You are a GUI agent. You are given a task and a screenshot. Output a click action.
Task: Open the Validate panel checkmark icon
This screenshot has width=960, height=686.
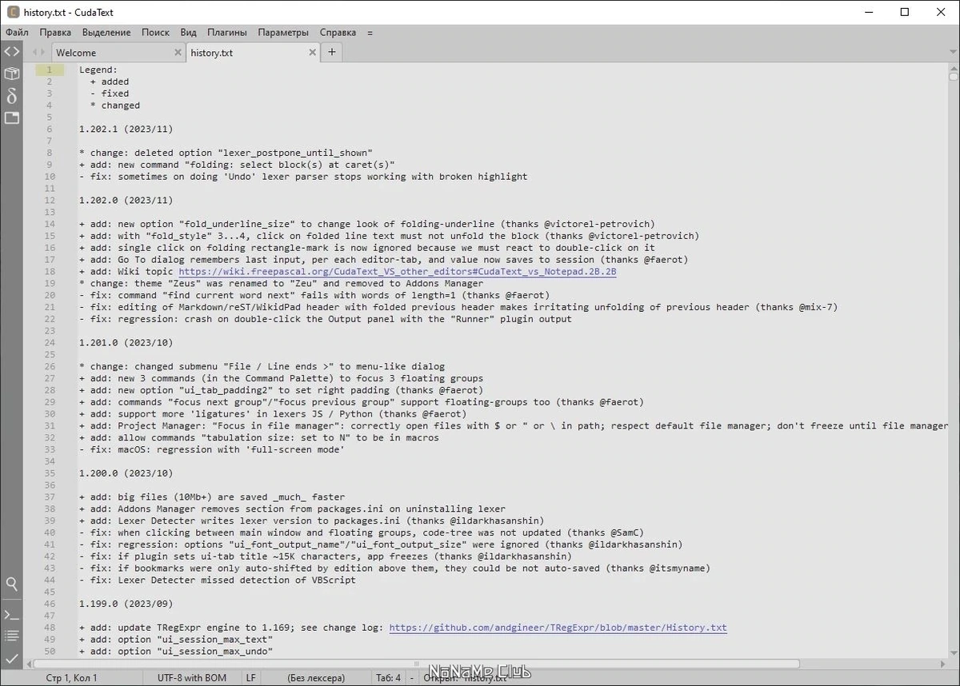[11, 658]
